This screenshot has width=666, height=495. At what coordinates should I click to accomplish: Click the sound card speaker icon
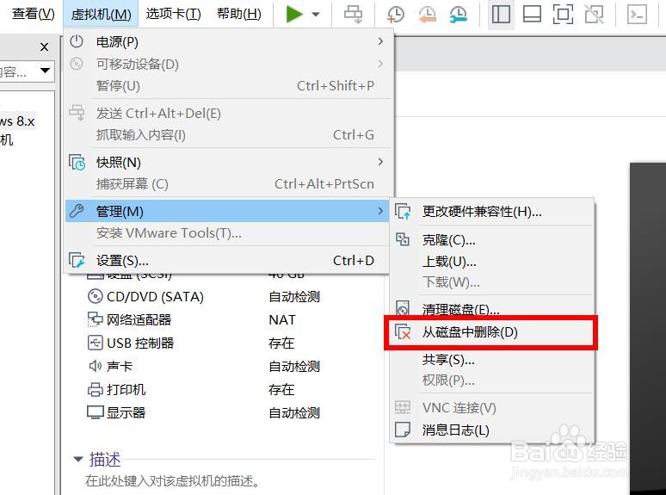95,366
